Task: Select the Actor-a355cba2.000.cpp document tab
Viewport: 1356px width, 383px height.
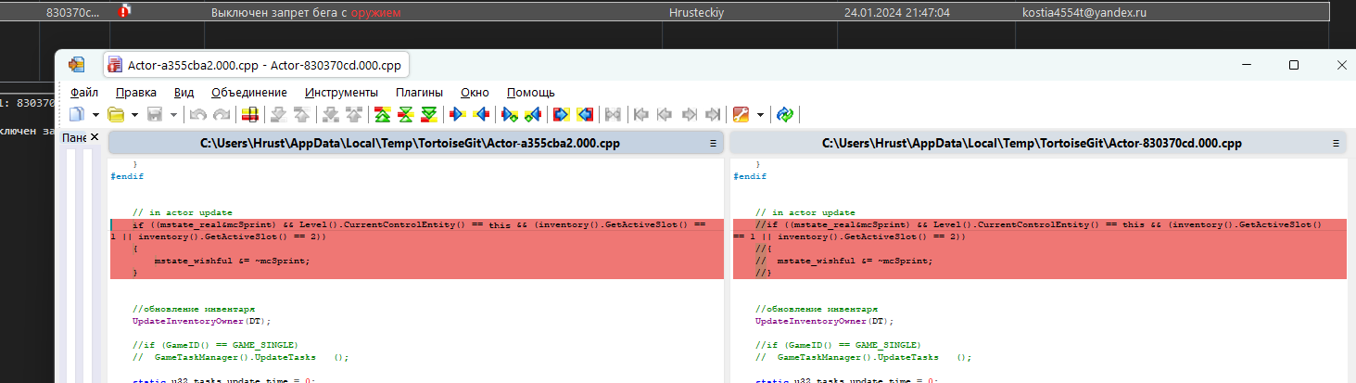Action: pos(256,65)
